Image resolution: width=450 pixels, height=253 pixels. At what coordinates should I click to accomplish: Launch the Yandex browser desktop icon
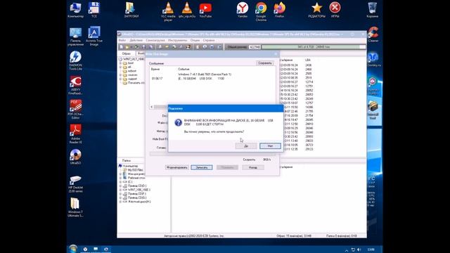[x=243, y=9]
